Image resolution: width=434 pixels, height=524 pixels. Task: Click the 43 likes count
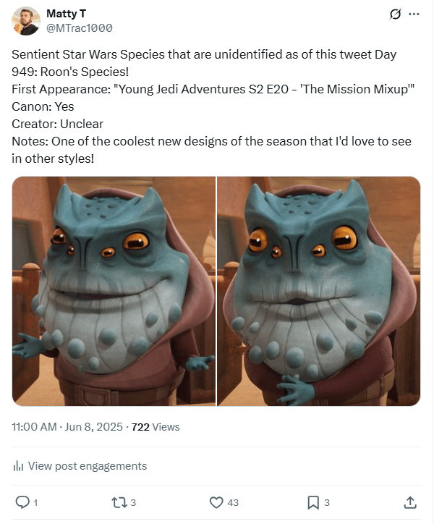pos(233,502)
